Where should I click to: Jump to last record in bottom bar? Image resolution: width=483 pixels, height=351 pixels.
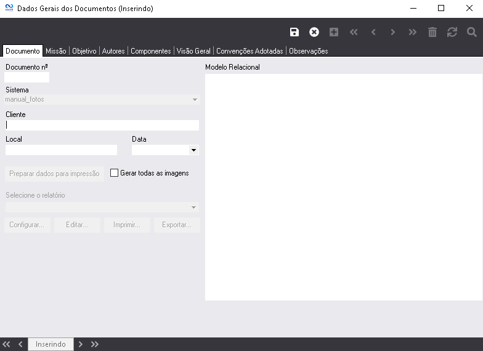pyautogui.click(x=95, y=344)
